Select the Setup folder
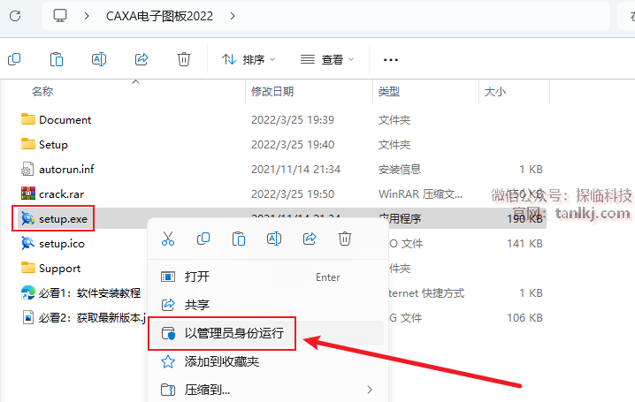 coord(53,145)
